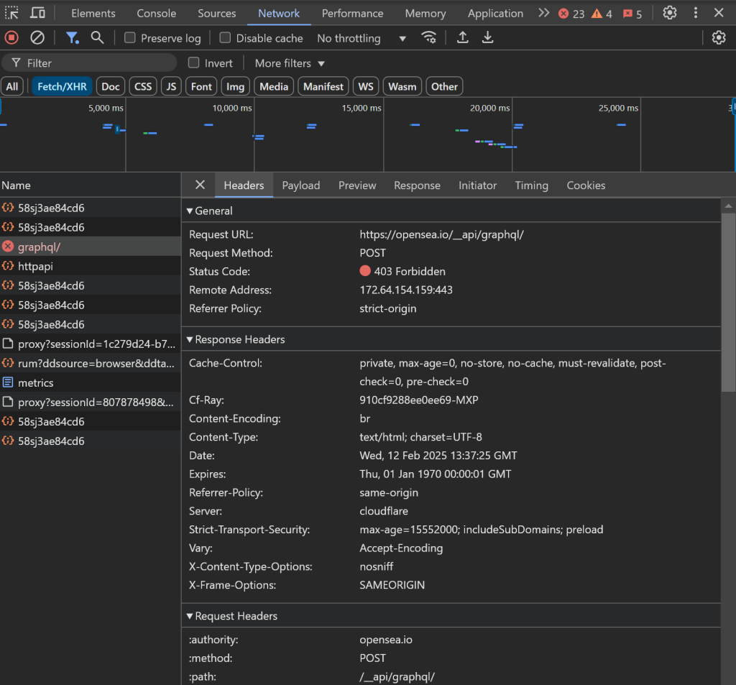The height and width of the screenshot is (685, 736).
Task: Open the No throttling dropdown
Action: pyautogui.click(x=362, y=38)
